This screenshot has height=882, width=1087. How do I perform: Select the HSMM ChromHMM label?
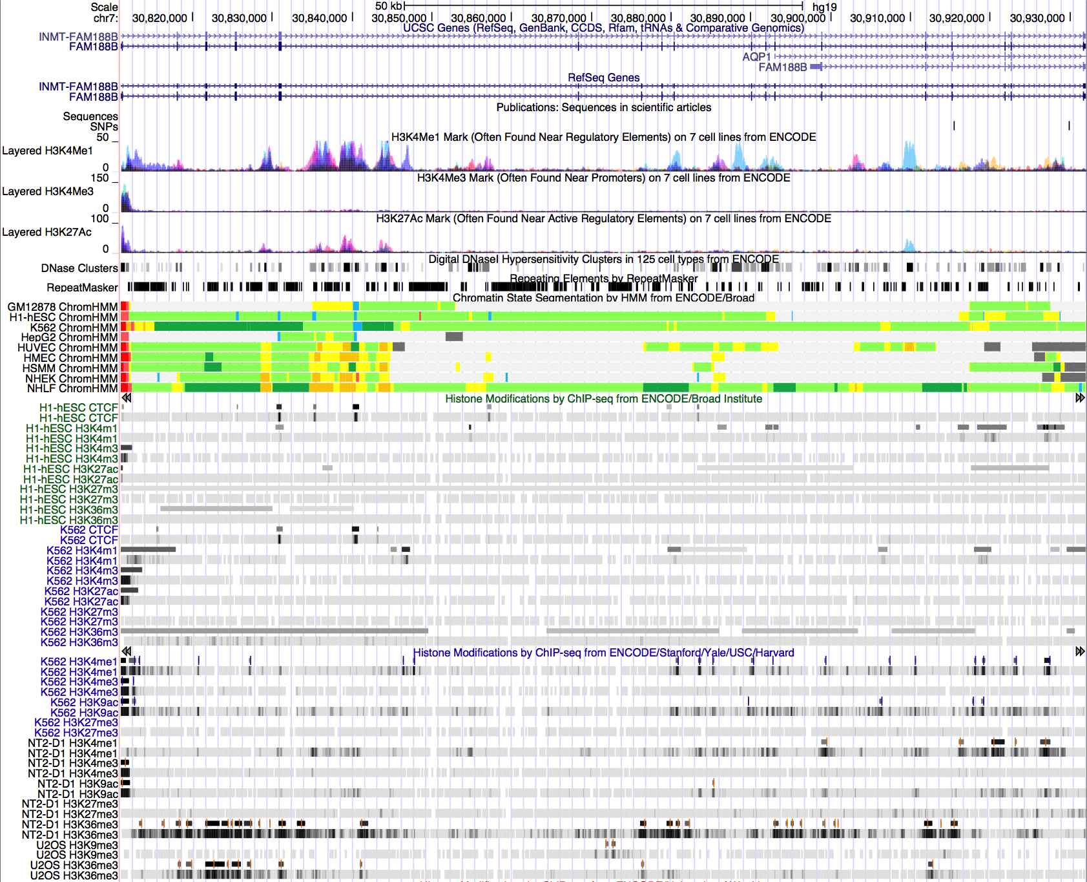pos(70,368)
